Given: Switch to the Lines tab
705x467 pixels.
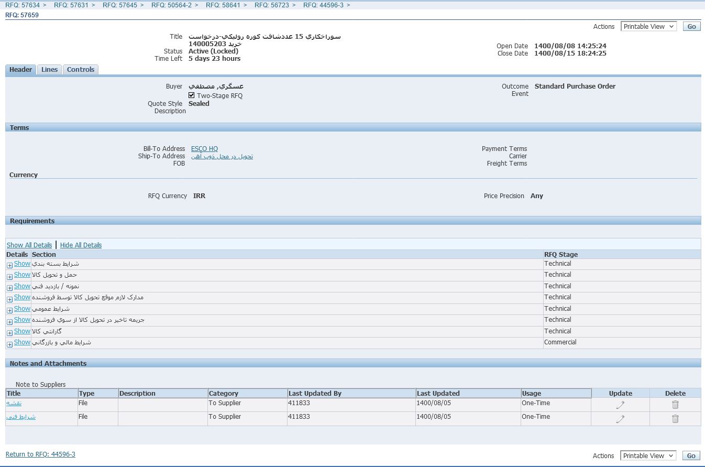Looking at the screenshot, I should coord(49,70).
